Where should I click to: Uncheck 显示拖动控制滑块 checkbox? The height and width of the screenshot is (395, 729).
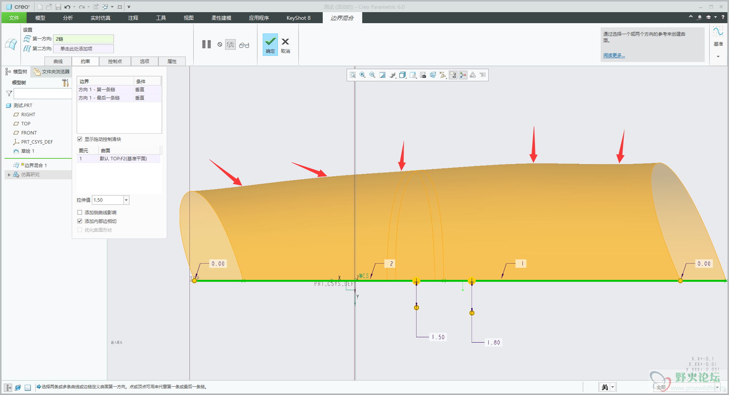(80, 139)
